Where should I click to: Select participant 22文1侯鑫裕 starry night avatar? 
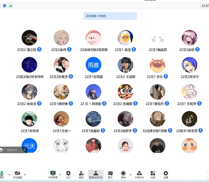[x=93, y=119]
